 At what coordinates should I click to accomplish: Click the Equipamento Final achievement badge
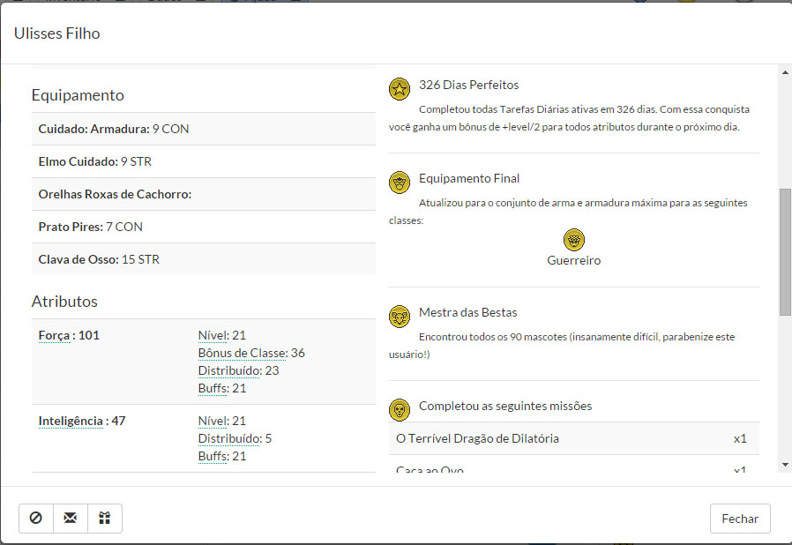pyautogui.click(x=400, y=182)
